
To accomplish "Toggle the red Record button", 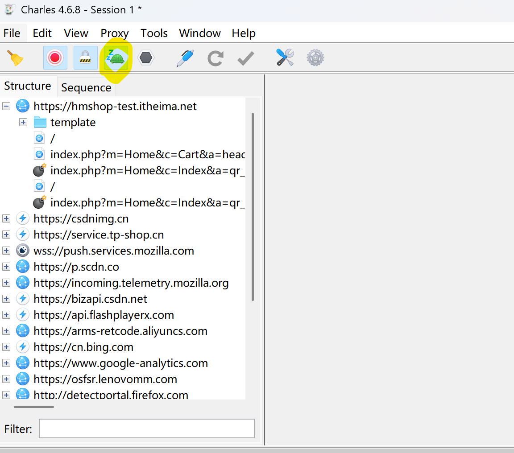I will (x=55, y=58).
